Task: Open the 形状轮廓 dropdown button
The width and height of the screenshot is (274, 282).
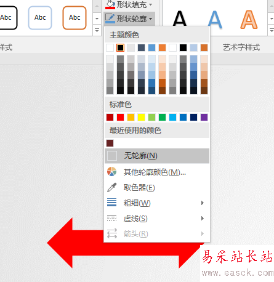Action: coord(129,18)
